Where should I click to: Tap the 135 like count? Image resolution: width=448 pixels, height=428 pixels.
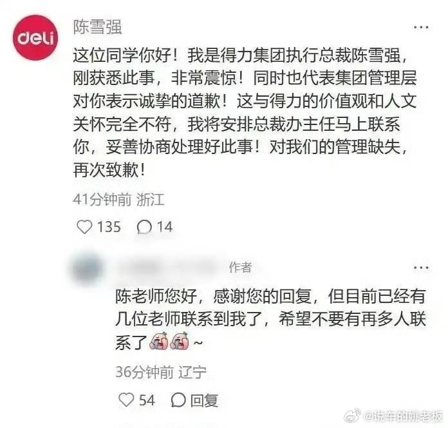point(109,227)
